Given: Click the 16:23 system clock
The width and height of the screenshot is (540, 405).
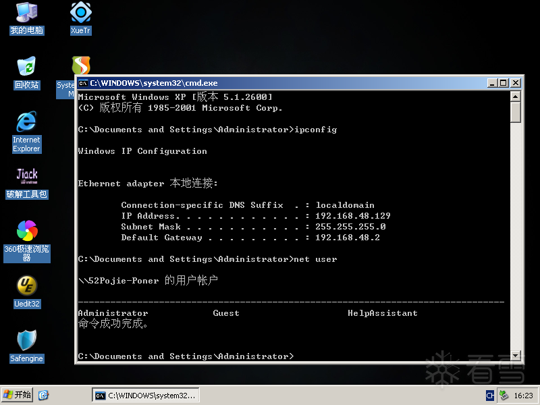Looking at the screenshot, I should 523,396.
